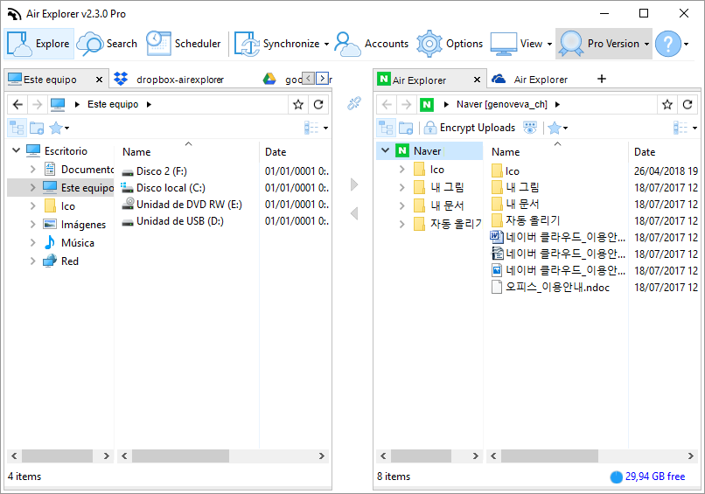Image resolution: width=705 pixels, height=494 pixels.
Task: Collapse the Escritorio tree node
Action: [17, 150]
